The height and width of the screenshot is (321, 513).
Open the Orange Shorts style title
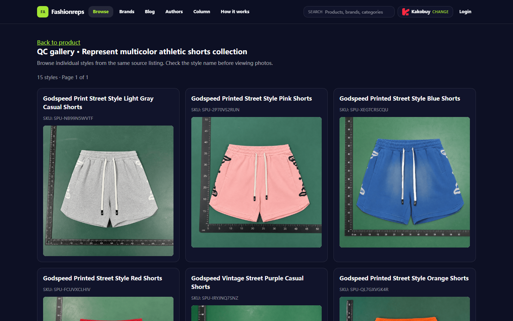(404, 278)
